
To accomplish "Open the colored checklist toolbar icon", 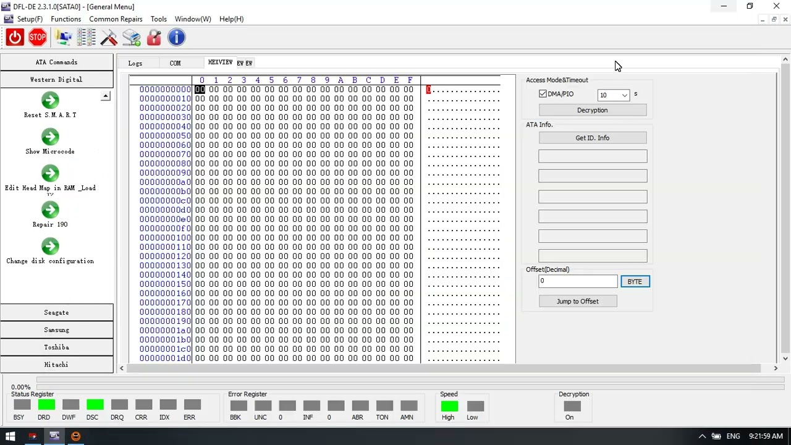I will click(87, 38).
